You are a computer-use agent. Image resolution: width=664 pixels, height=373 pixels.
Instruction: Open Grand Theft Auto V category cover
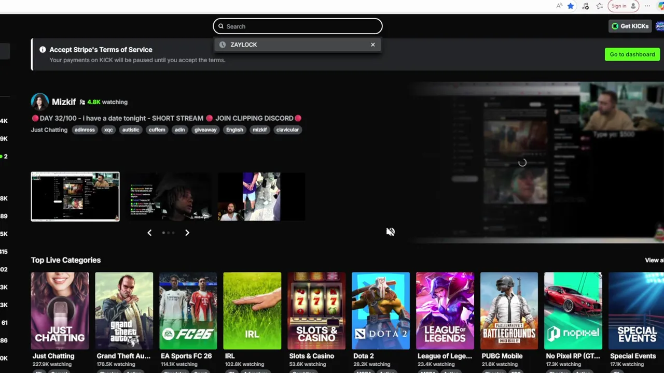tap(124, 311)
